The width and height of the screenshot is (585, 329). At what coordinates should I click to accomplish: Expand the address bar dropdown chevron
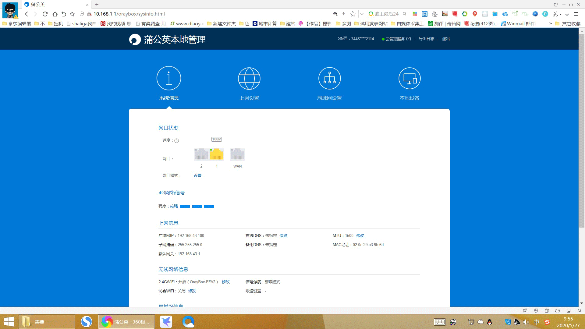(x=362, y=14)
